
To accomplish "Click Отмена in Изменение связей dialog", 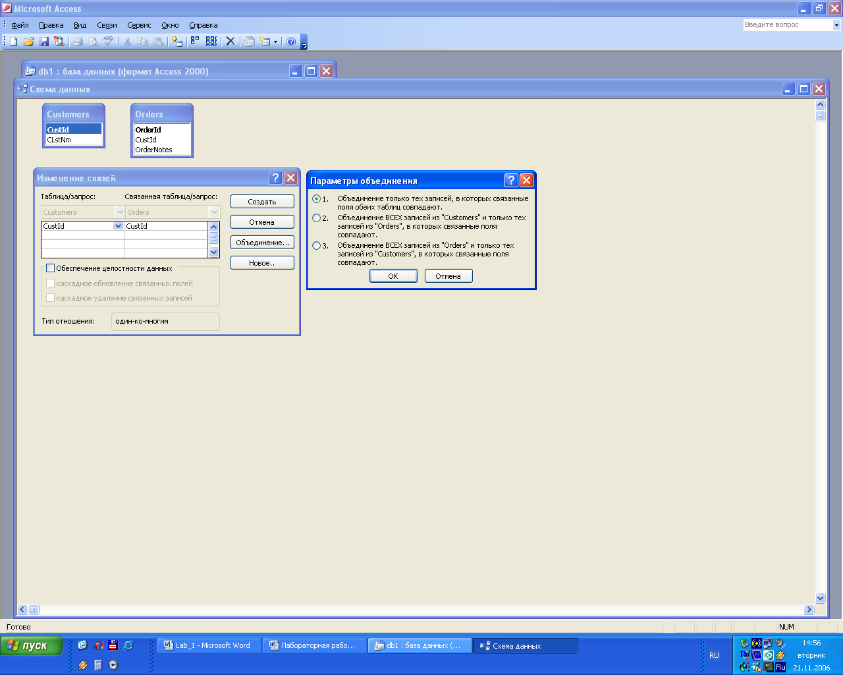I will click(x=262, y=222).
